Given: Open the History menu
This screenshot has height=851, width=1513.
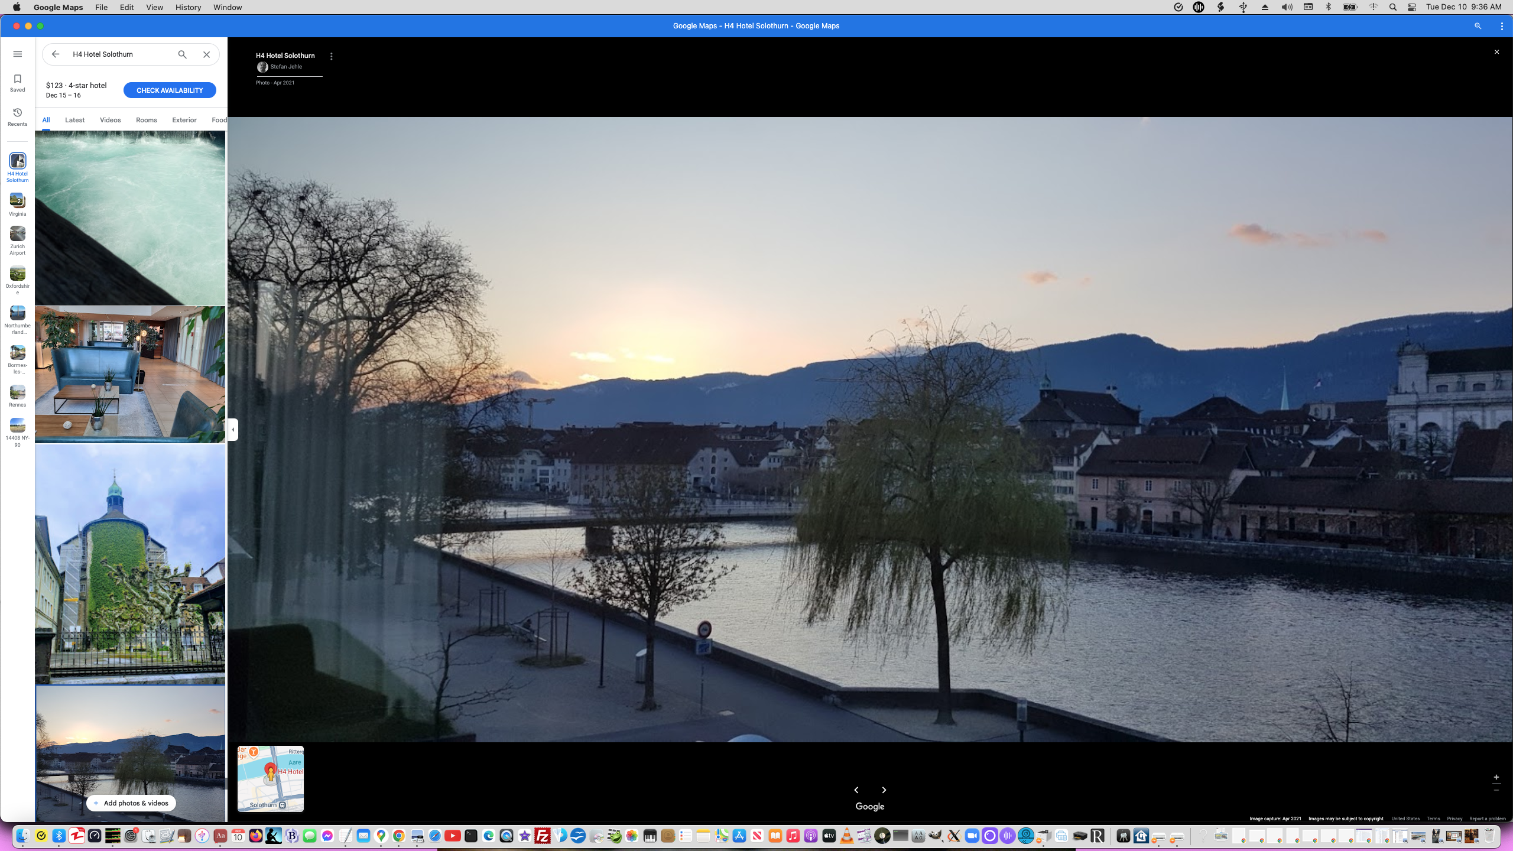Looking at the screenshot, I should coord(188,7).
